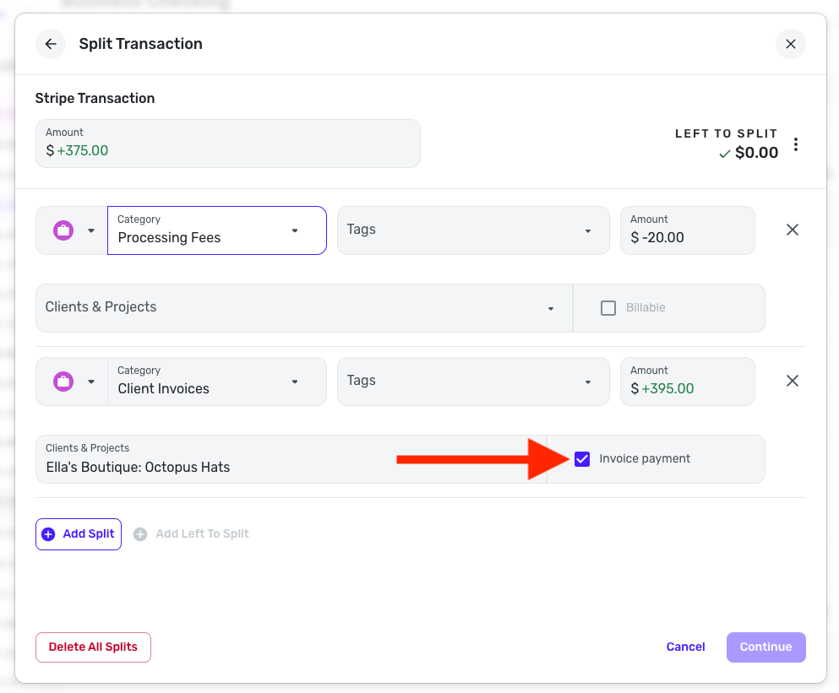Click the Add Left To Split plus icon
This screenshot has height=693, width=839.
point(140,534)
